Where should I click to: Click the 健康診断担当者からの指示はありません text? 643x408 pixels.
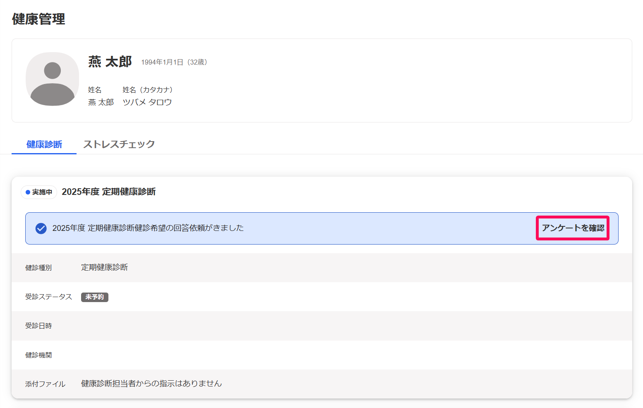pyautogui.click(x=151, y=384)
